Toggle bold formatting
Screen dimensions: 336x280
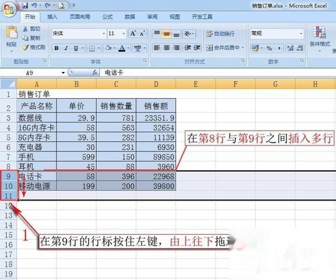[56, 48]
